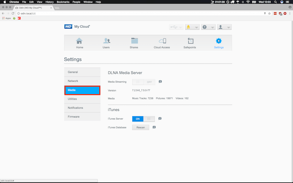This screenshot has height=183, width=293.
Task: Open the Bookmarks menu
Action: pos(63,2)
